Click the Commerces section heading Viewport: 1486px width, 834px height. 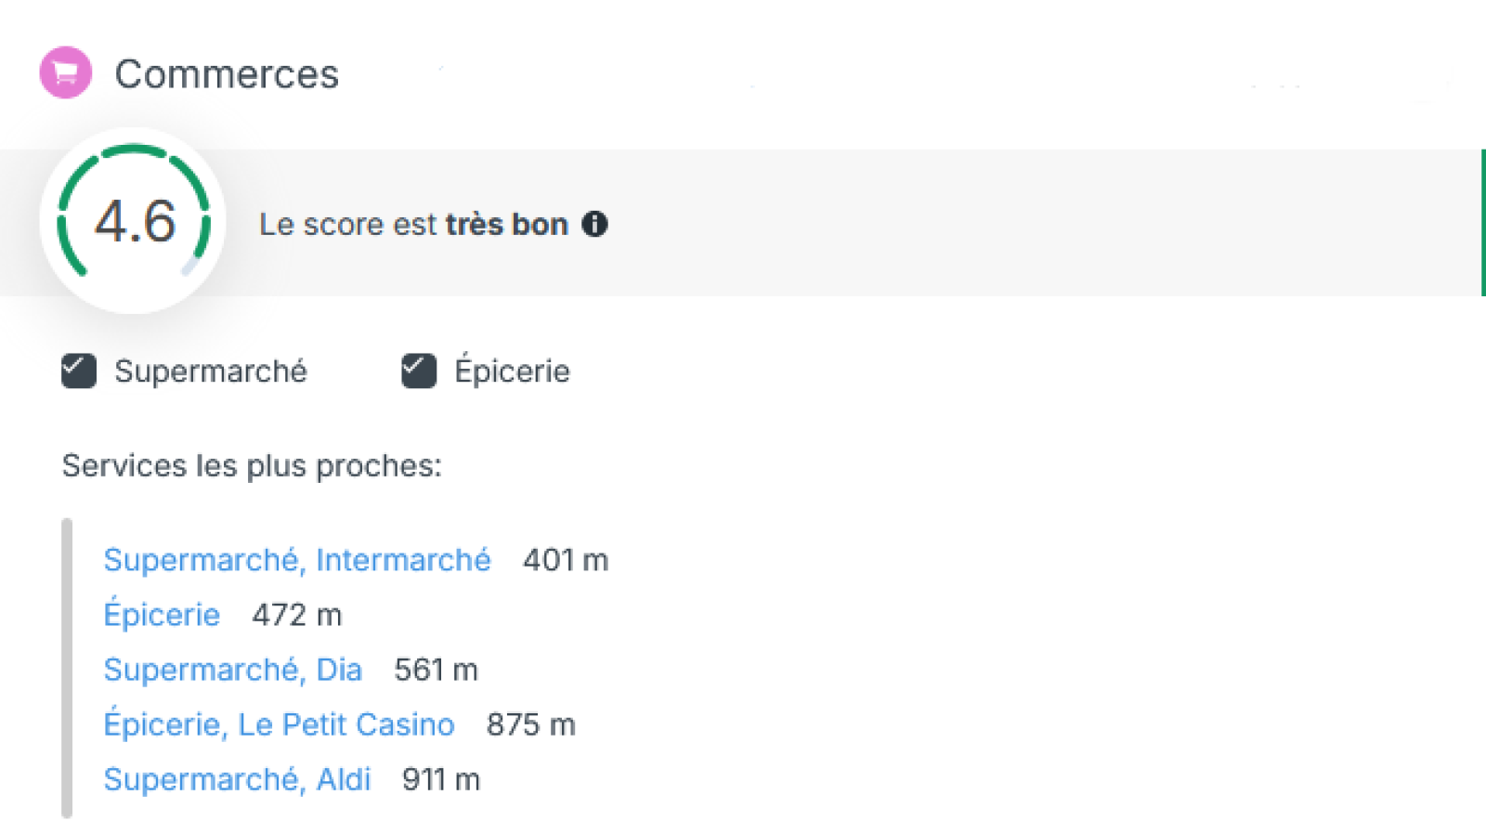(x=227, y=74)
